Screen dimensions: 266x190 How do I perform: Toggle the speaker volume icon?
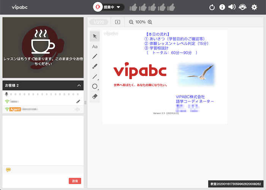coord(232,7)
